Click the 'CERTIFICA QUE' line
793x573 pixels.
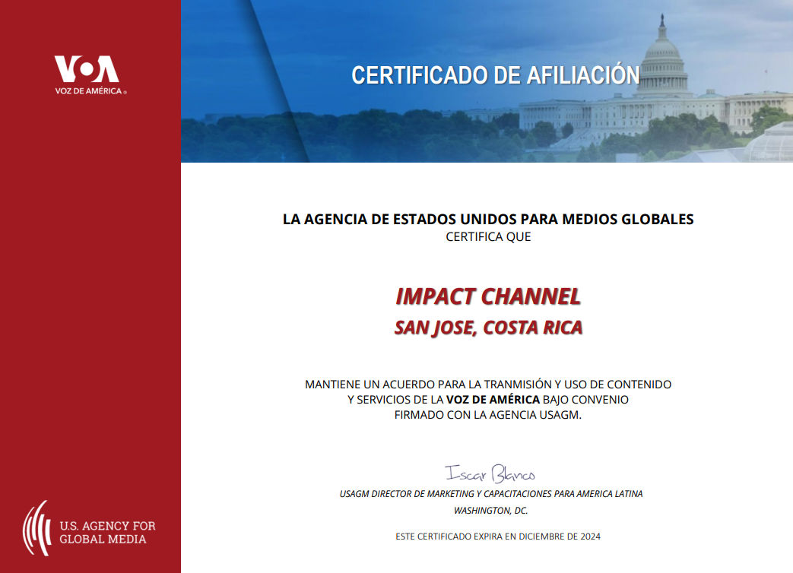coord(488,237)
